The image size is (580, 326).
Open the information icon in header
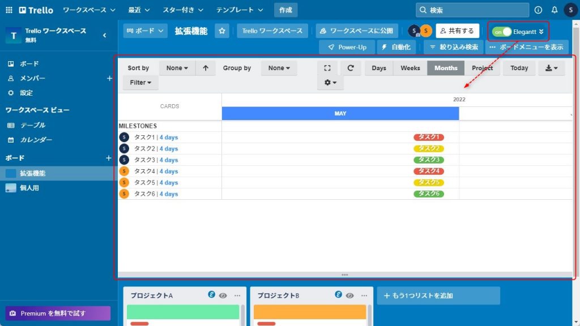[x=538, y=10]
